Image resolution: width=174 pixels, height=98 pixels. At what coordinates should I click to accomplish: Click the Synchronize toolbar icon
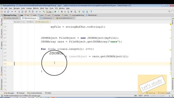click(x=8, y=12)
